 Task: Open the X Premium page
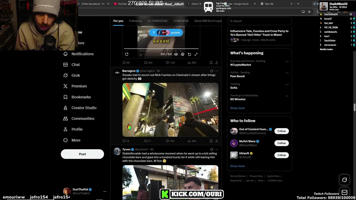click(75, 86)
